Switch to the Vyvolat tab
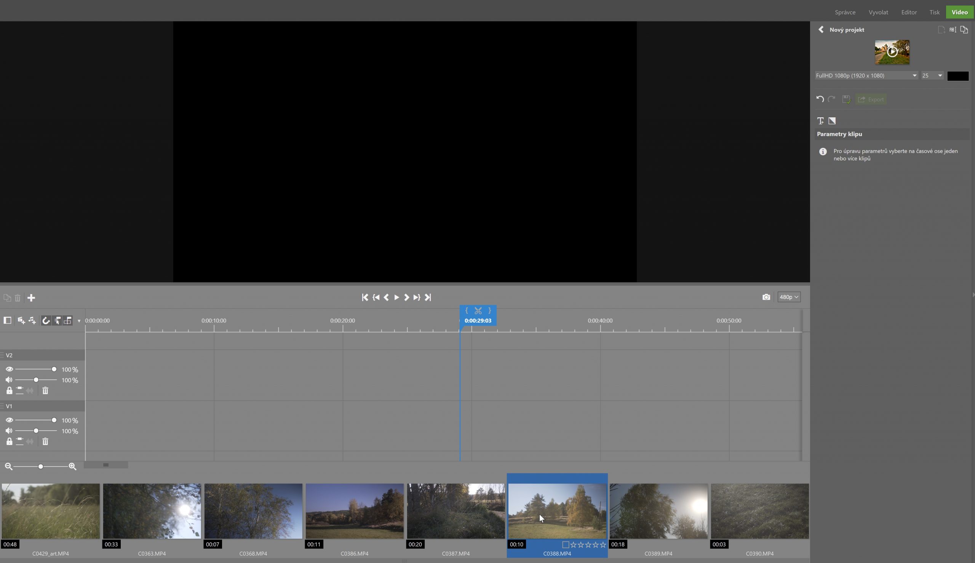The height and width of the screenshot is (563, 975). coord(878,12)
